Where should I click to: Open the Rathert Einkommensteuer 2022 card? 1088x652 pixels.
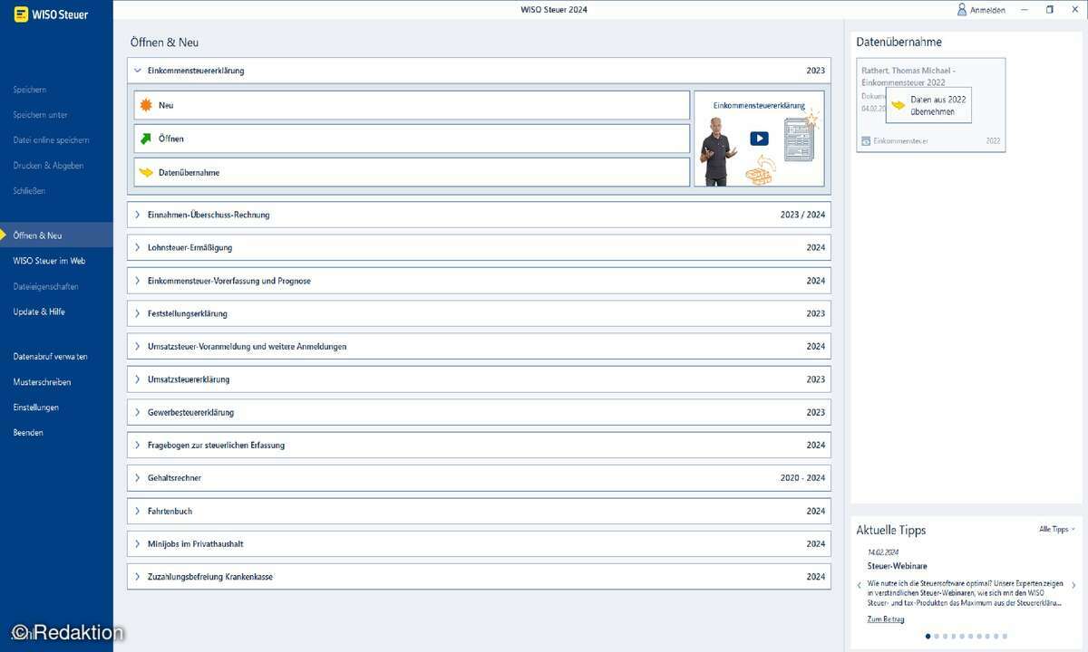coord(931,105)
